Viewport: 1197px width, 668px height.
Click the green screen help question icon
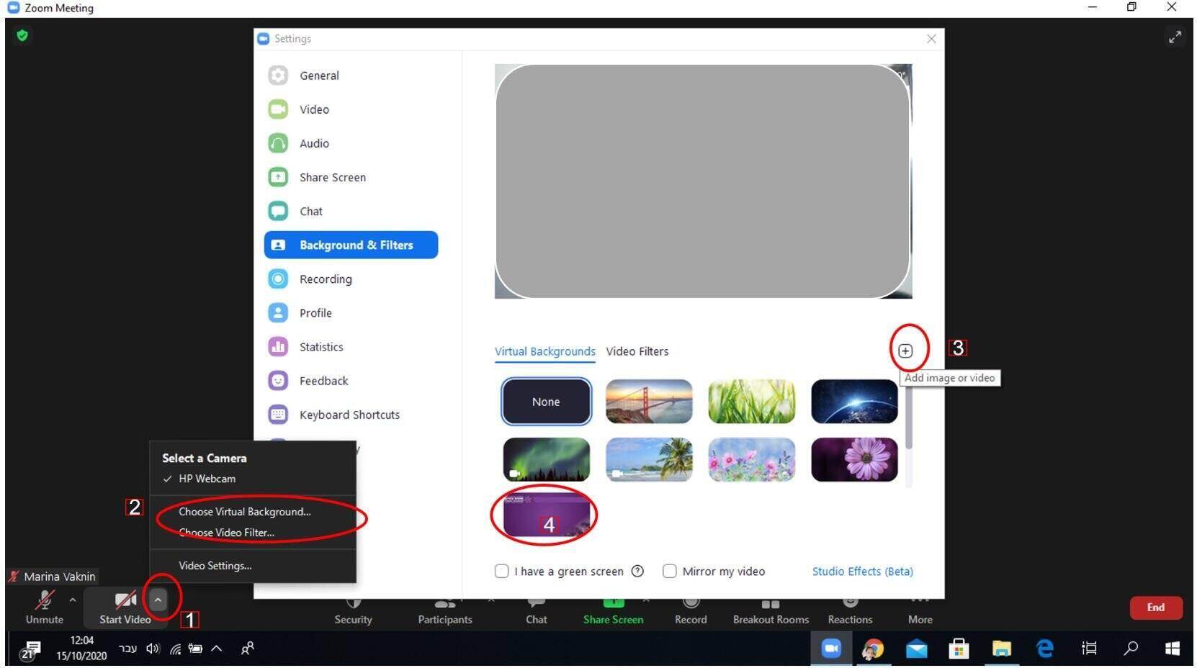click(637, 571)
